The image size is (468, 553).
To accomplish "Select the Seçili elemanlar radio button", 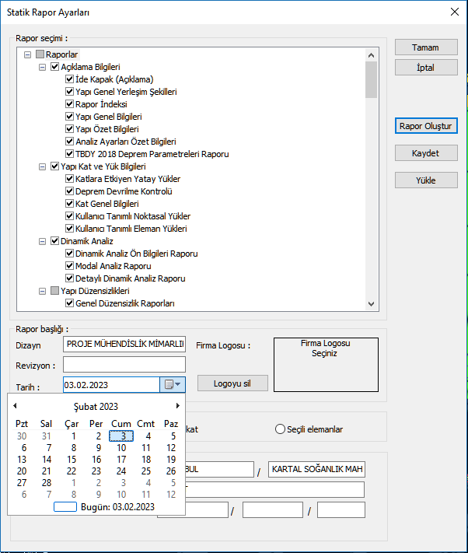I will [280, 429].
